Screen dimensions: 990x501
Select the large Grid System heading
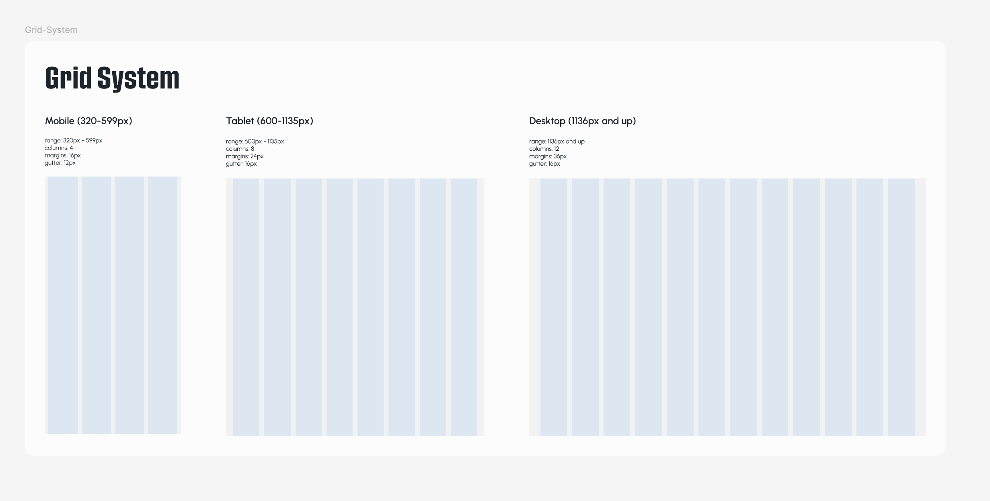pos(112,78)
